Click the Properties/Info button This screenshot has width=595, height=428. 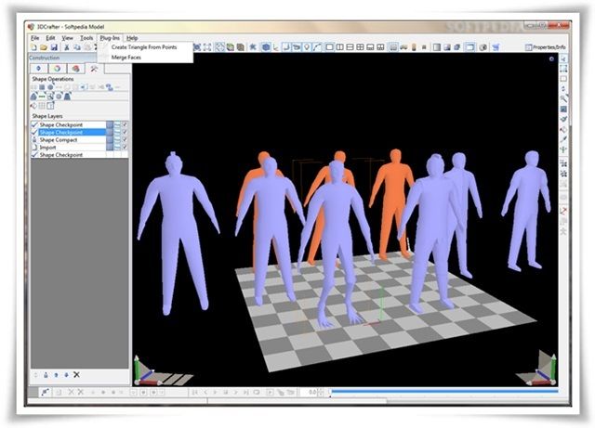[546, 47]
